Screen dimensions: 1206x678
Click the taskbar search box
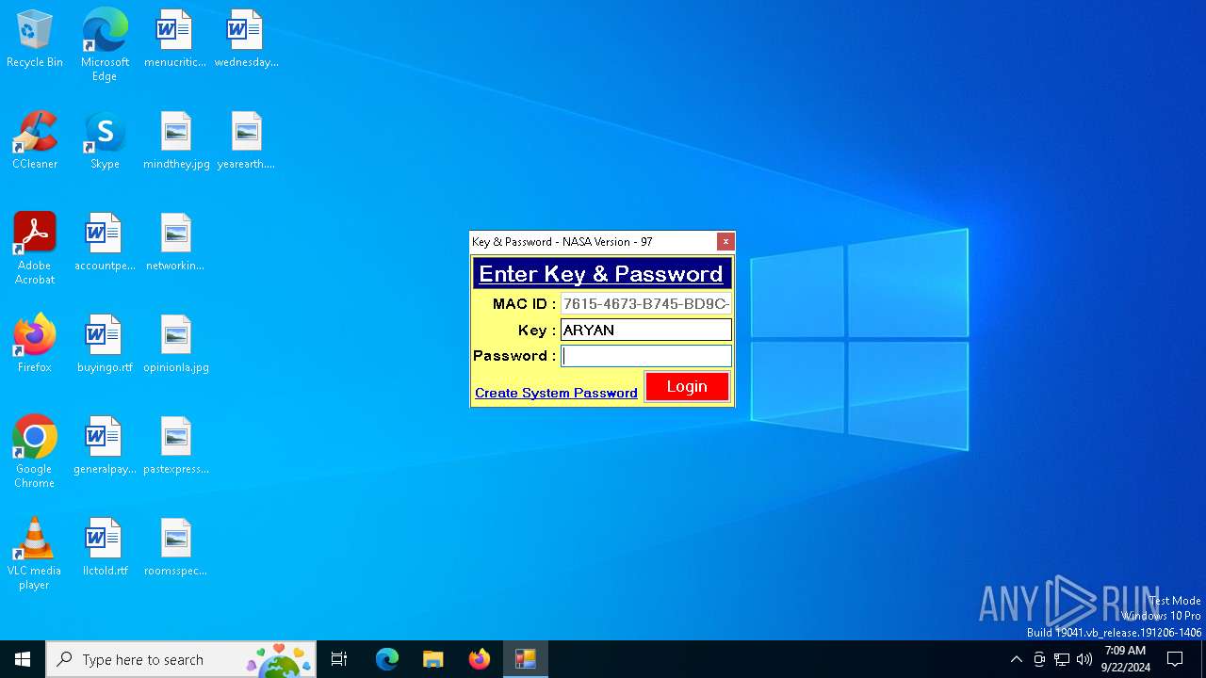click(181, 659)
